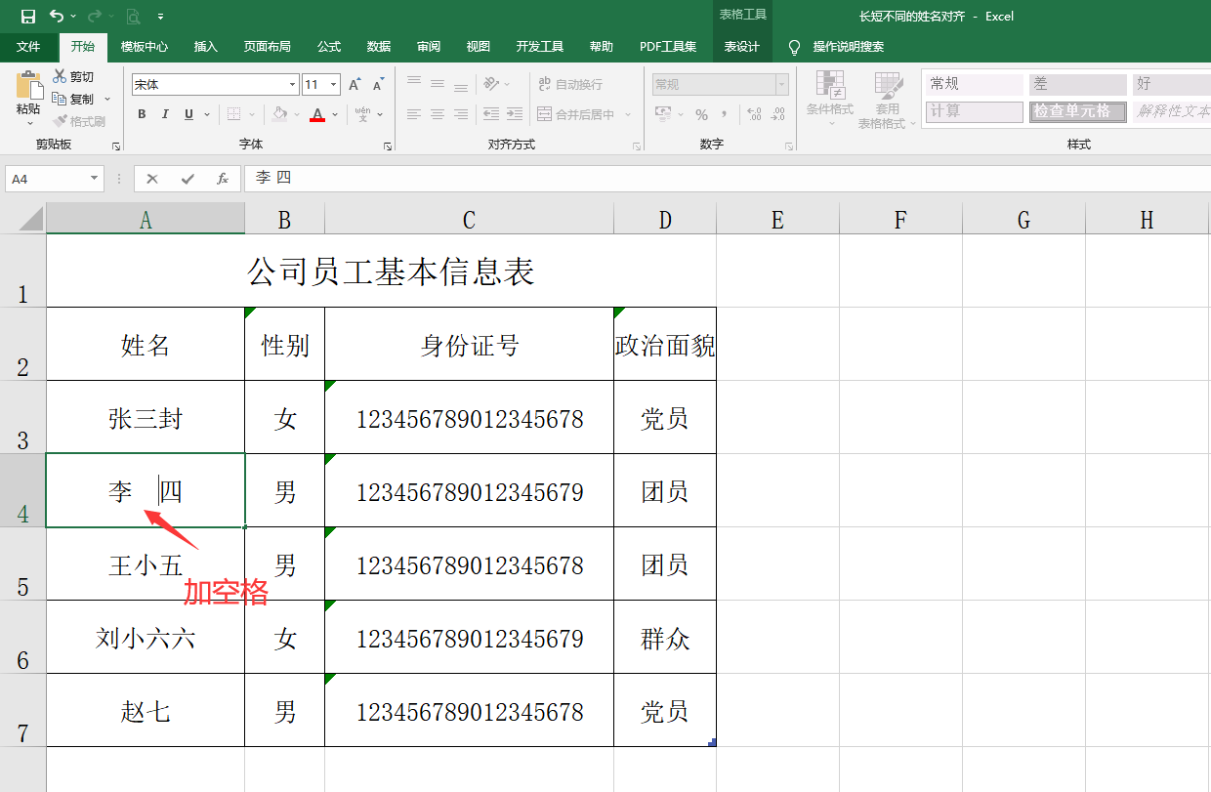Increase decimal places

coord(754,114)
